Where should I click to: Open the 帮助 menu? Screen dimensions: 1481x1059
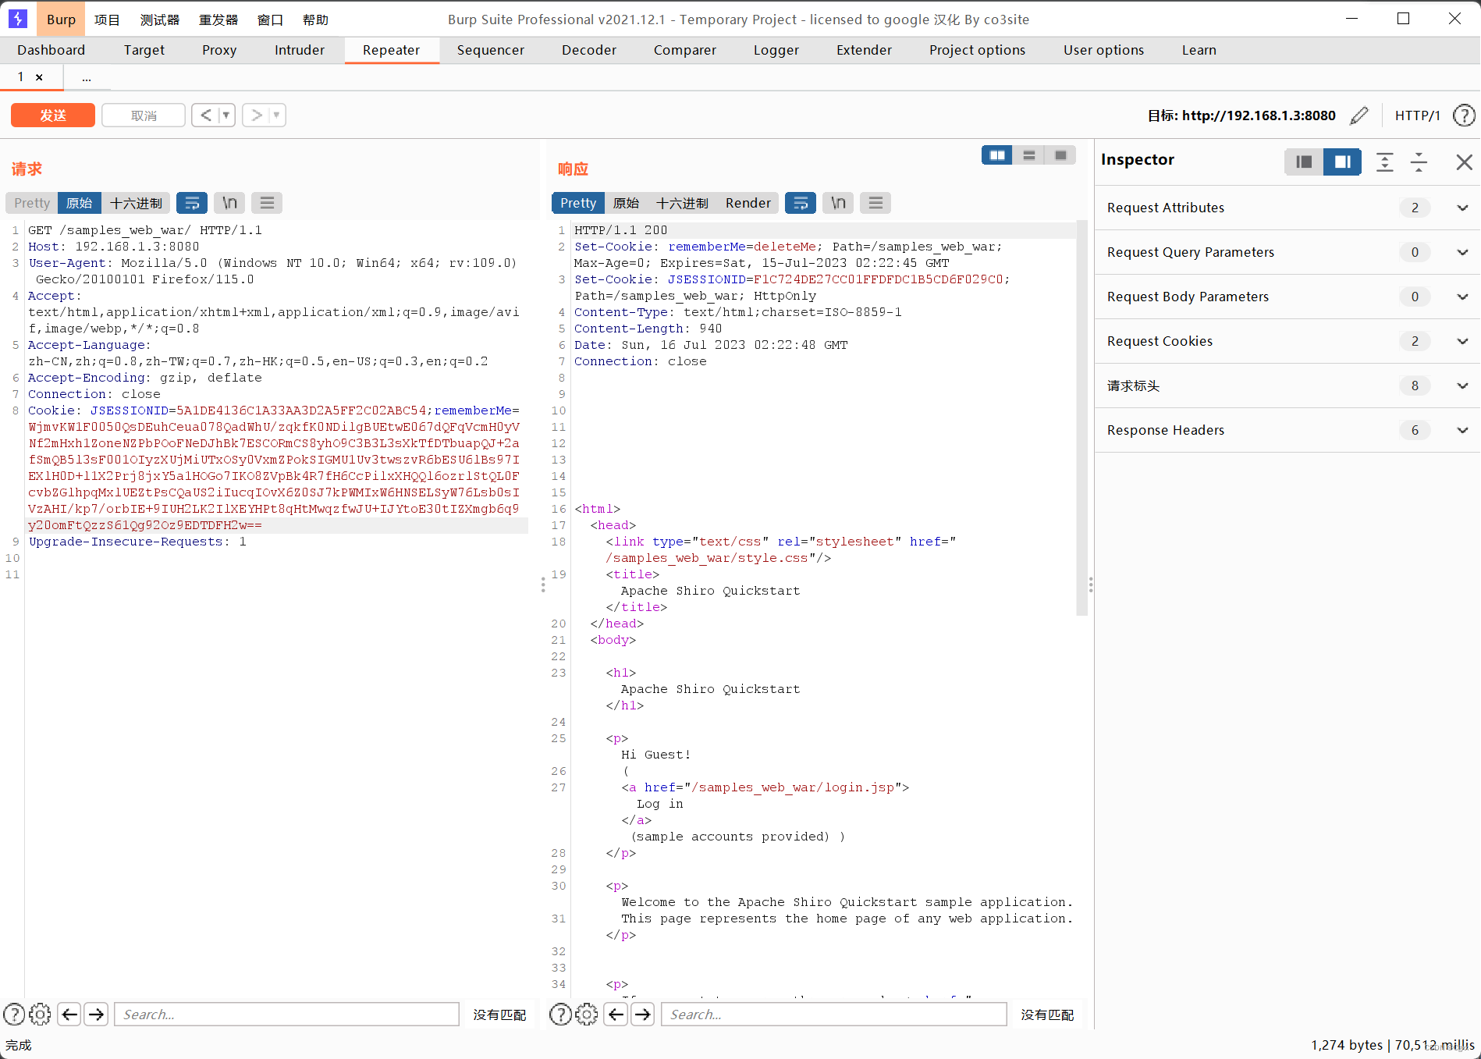(x=315, y=20)
